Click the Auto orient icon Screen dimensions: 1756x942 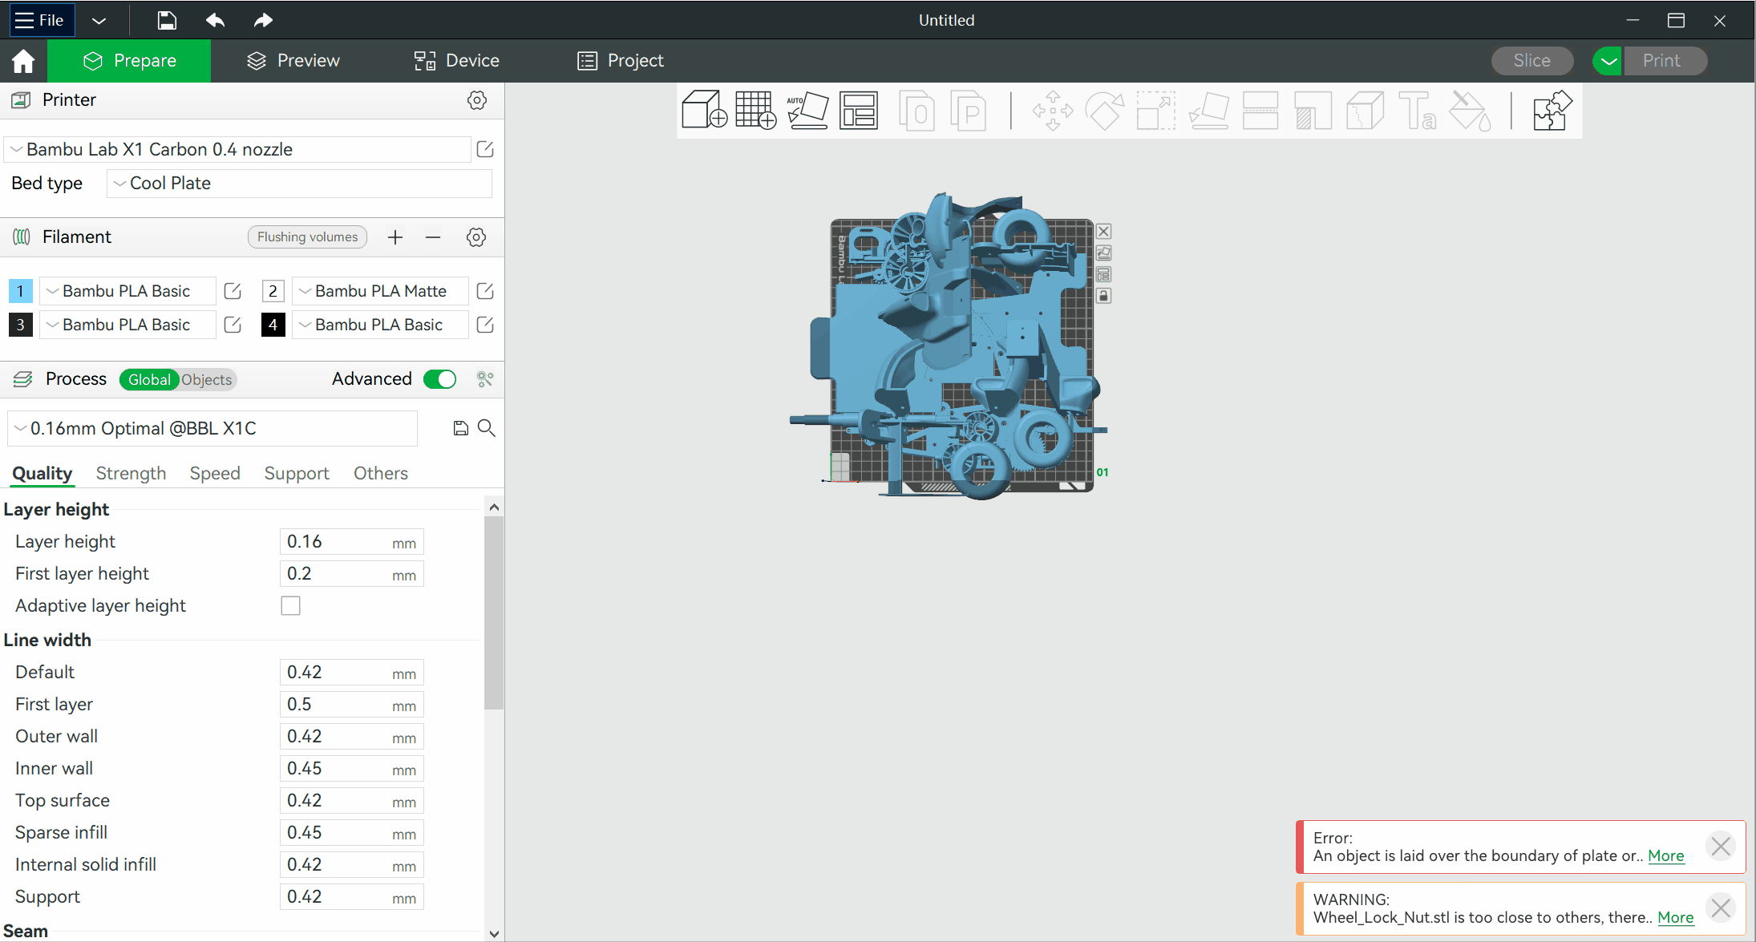click(807, 111)
